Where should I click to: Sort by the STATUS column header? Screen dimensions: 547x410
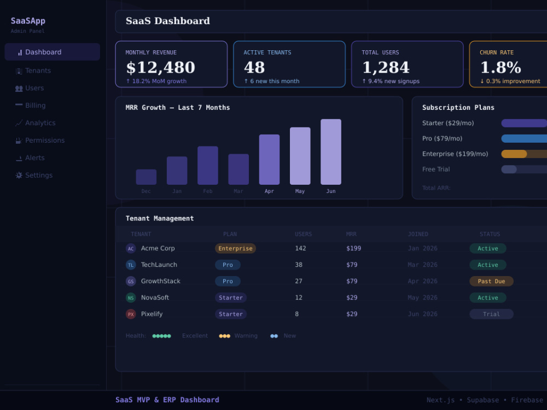490,235
